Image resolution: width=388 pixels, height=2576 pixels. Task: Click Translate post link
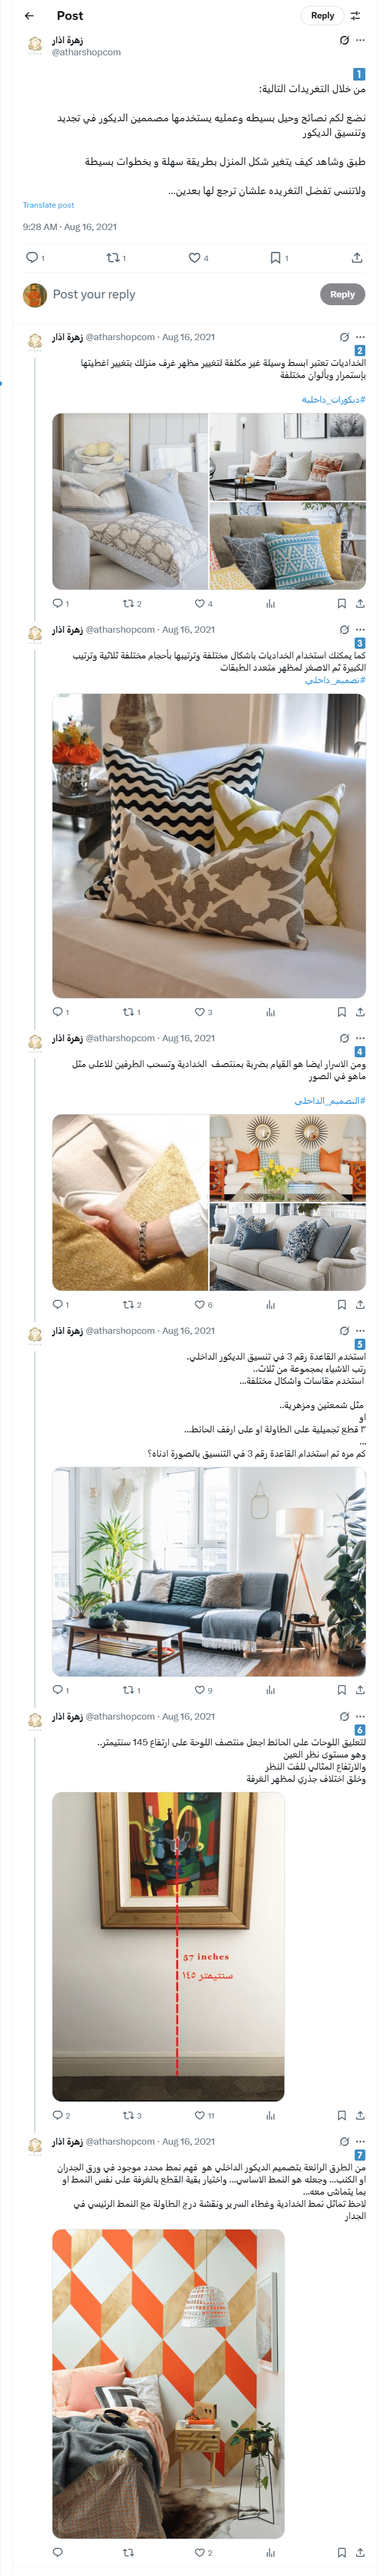48,205
